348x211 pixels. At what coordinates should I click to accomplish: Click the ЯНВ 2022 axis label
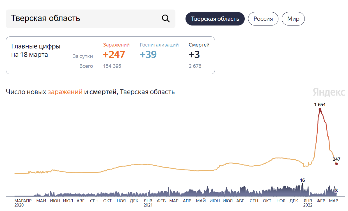308,203
